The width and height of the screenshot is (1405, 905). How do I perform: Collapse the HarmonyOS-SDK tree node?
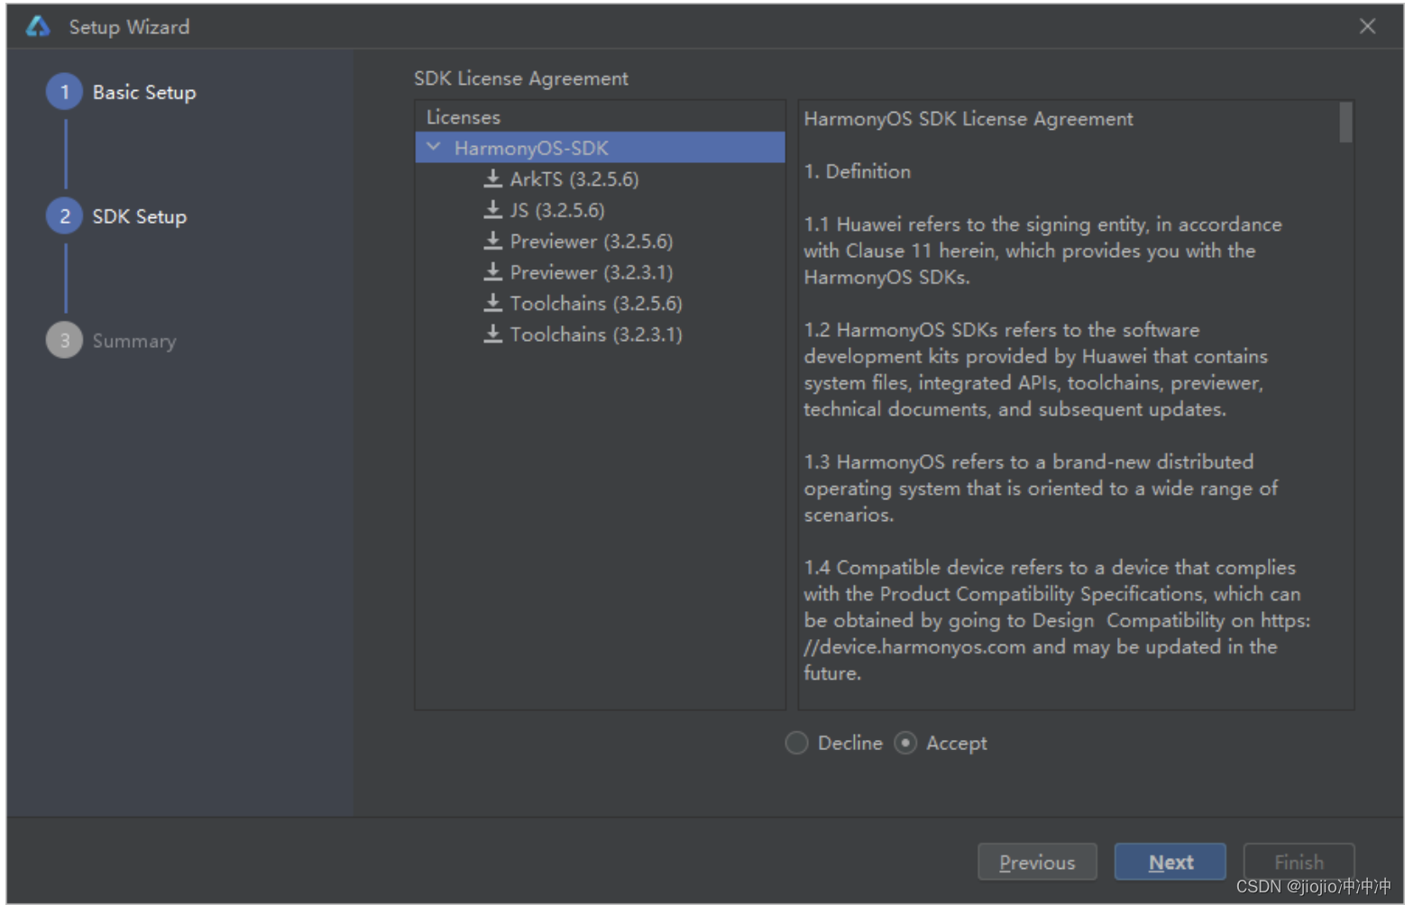point(434,147)
